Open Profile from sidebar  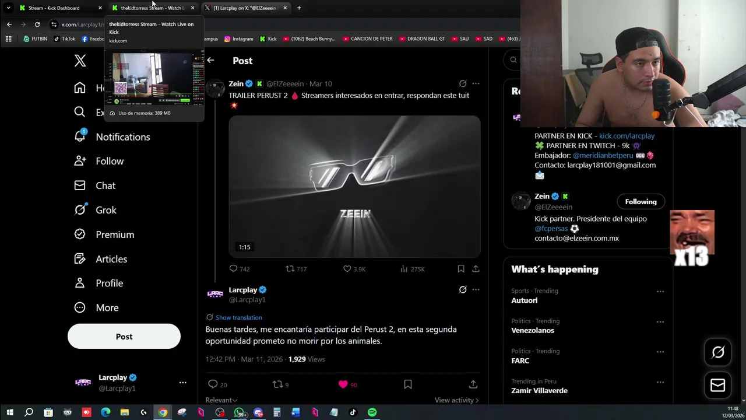tap(98, 283)
